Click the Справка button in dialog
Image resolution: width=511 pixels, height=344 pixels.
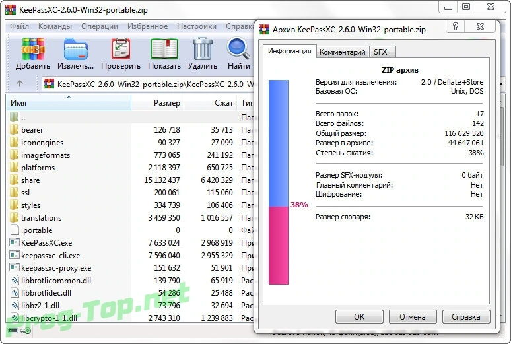point(466,317)
